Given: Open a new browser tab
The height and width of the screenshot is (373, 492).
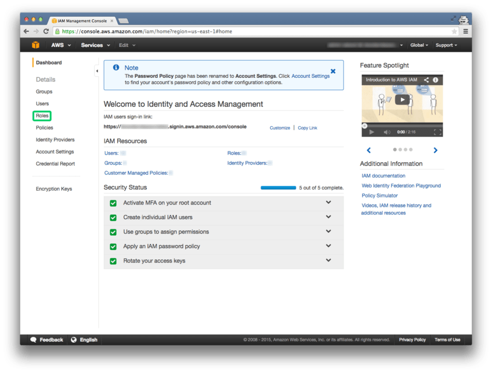Looking at the screenshot, I should pos(124,21).
